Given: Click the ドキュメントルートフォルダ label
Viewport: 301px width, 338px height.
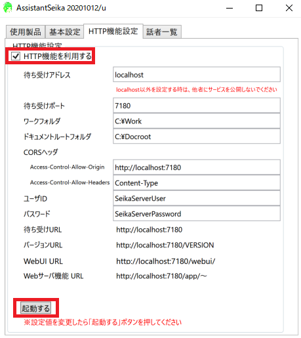Looking at the screenshot, I should (x=57, y=137).
